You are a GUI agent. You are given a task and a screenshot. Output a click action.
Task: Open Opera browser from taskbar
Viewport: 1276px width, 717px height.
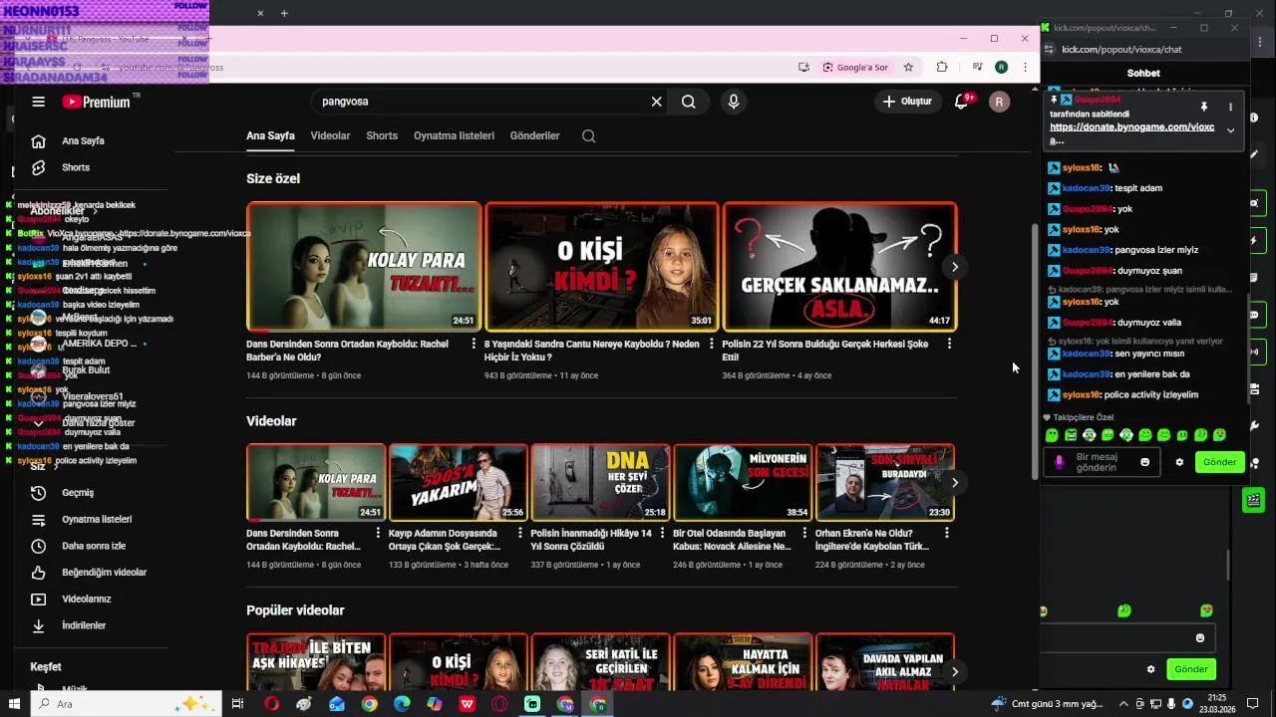(x=271, y=704)
